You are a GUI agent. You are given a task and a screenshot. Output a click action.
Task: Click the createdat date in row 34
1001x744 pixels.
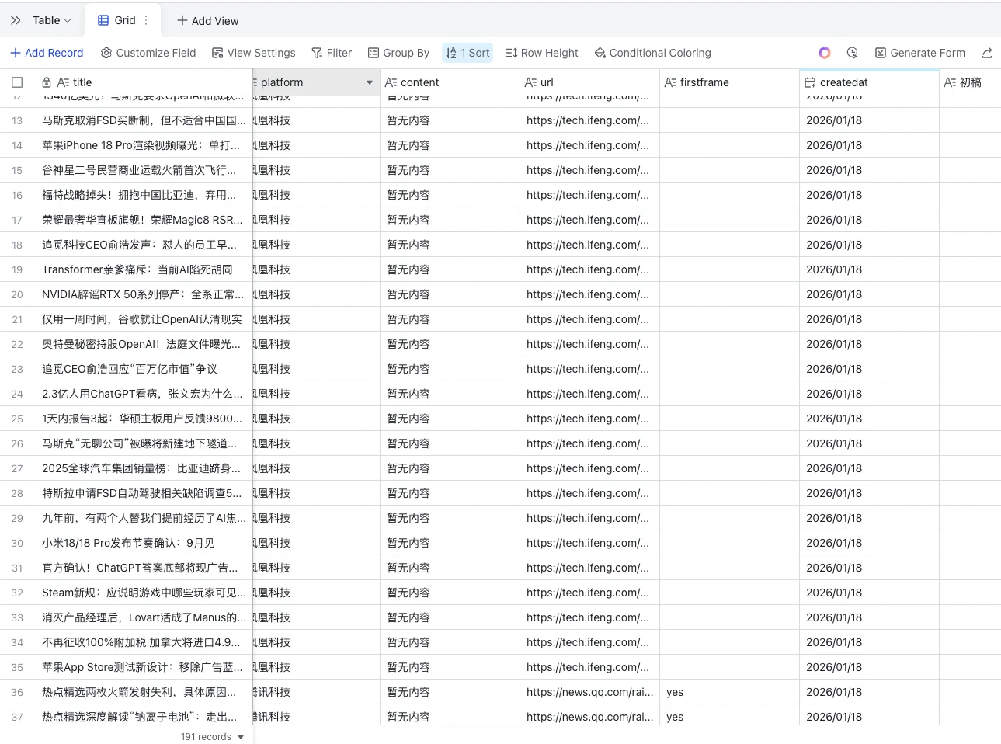834,642
